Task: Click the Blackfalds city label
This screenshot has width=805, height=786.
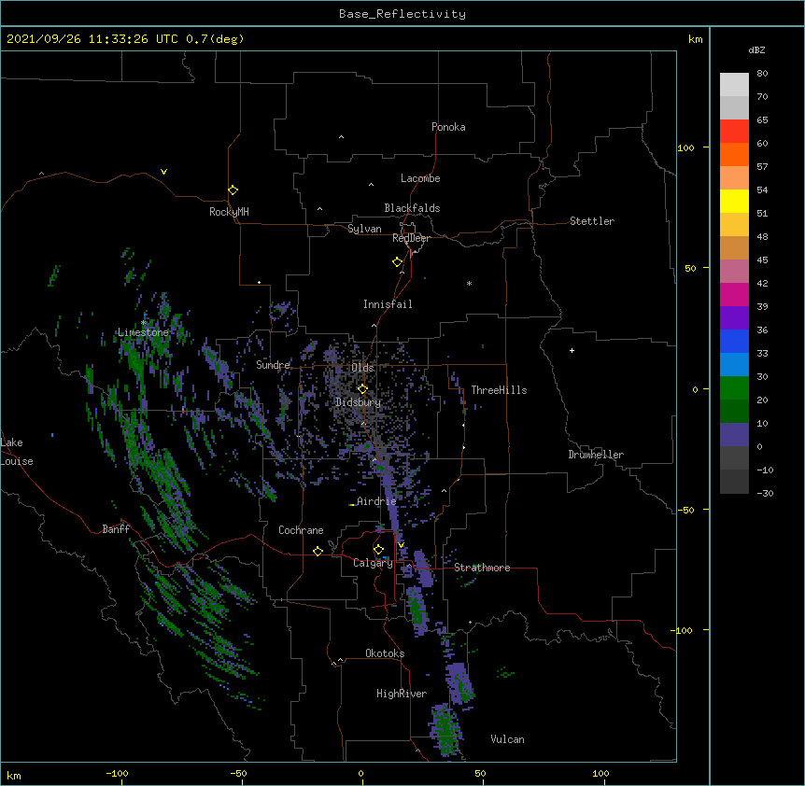Action: tap(412, 208)
